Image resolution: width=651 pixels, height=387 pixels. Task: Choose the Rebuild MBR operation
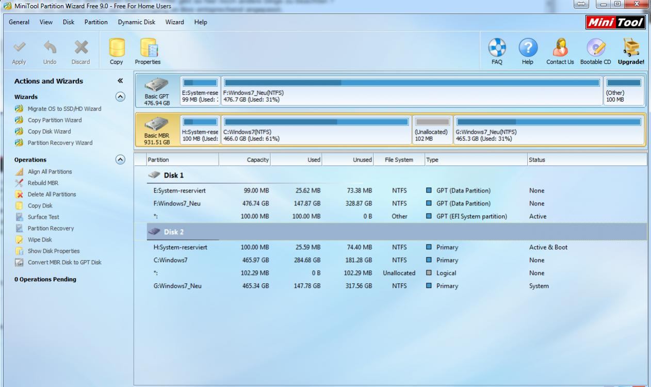click(43, 183)
